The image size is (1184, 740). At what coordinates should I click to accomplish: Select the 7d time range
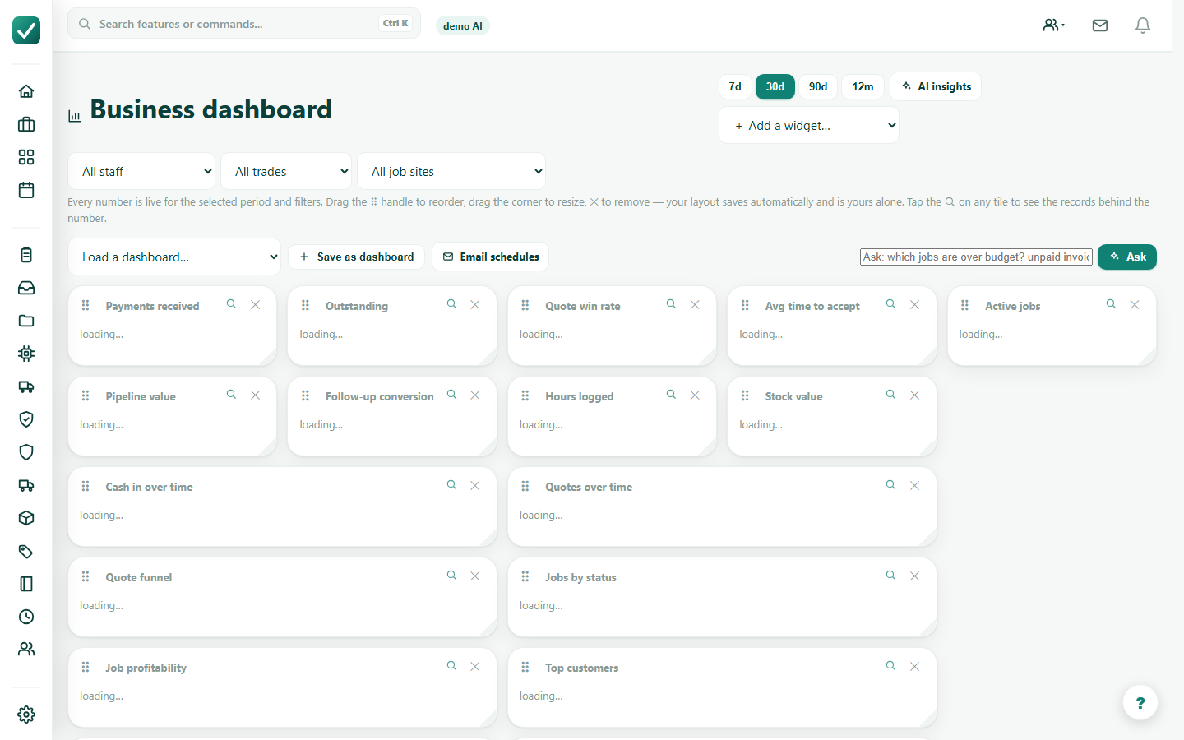tap(735, 86)
